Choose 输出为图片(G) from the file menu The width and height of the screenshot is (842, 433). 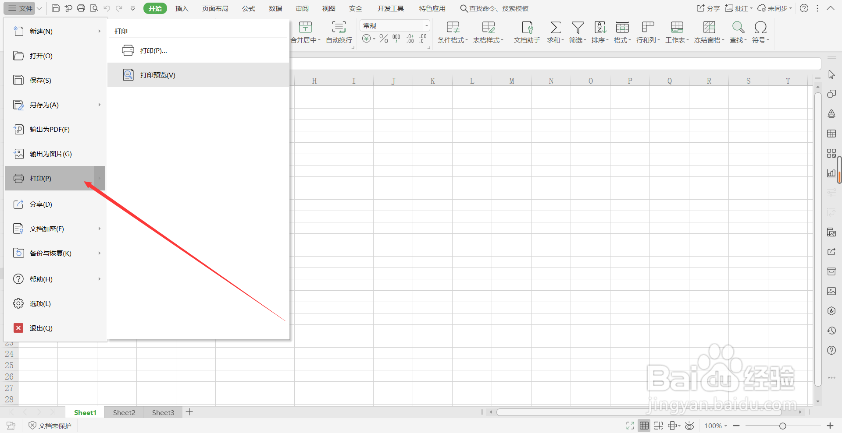(55, 154)
